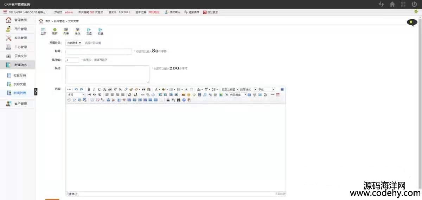Click the redo icon in editor
Viewport: 422px width, 200px height.
[x=82, y=89]
